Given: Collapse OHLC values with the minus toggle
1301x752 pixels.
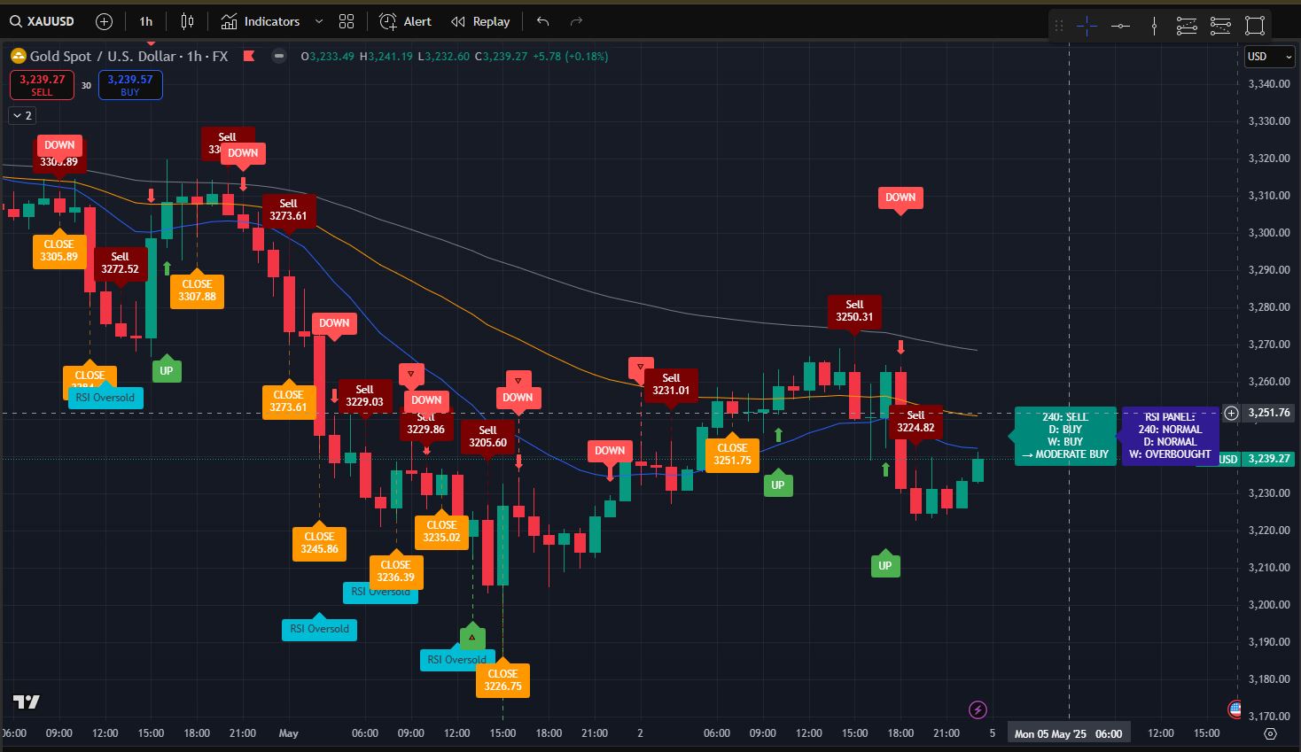Looking at the screenshot, I should point(278,55).
